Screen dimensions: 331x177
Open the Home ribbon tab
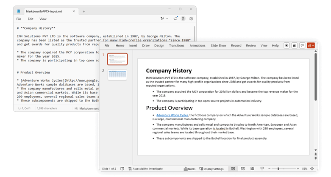[120, 46]
